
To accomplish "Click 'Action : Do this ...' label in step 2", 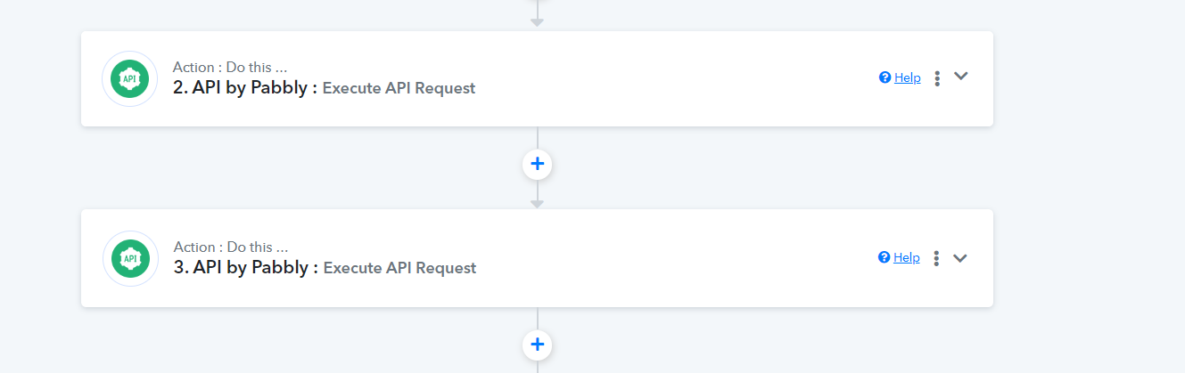I will [230, 67].
